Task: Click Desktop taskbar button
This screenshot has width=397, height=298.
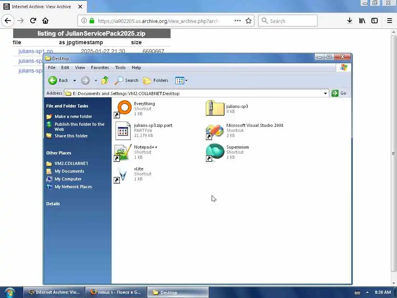Action: coord(178,292)
